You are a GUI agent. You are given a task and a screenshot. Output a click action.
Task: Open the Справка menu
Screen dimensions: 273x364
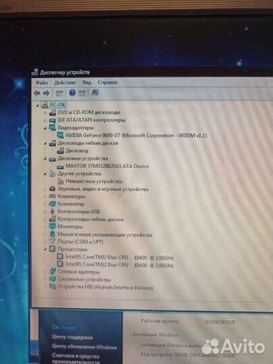pyautogui.click(x=107, y=82)
